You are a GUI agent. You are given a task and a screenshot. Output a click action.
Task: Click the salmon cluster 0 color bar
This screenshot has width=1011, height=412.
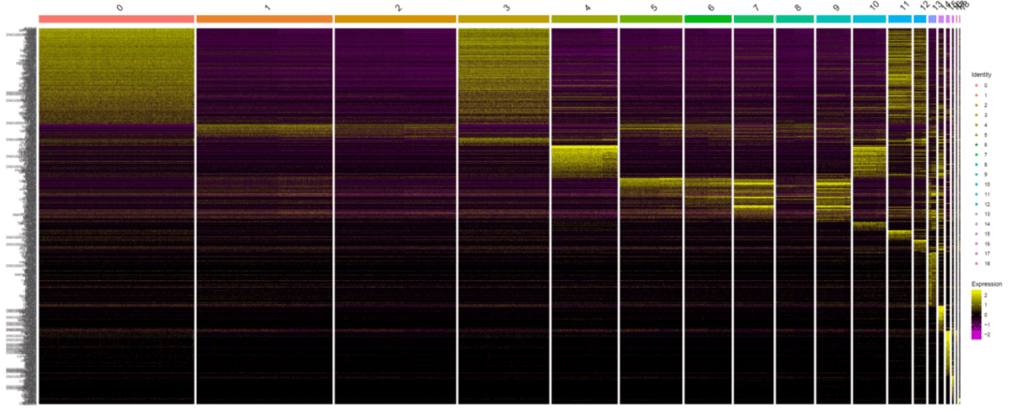click(x=116, y=20)
